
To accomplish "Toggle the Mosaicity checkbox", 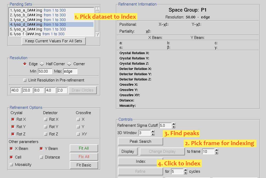I will click(x=11, y=165).
